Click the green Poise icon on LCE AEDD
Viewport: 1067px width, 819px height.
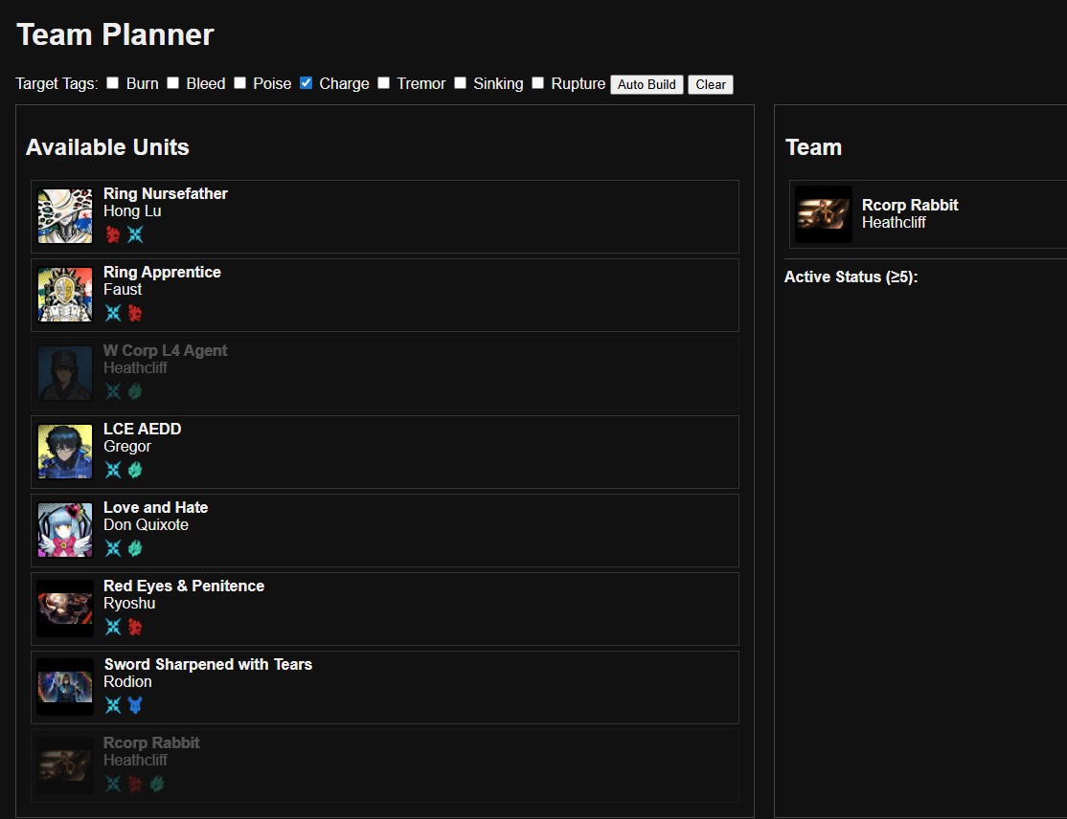pyautogui.click(x=135, y=470)
